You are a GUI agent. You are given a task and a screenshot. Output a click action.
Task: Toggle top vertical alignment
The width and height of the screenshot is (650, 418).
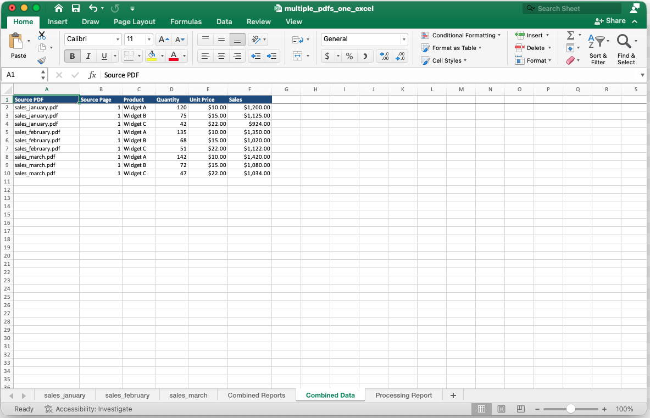[205, 40]
